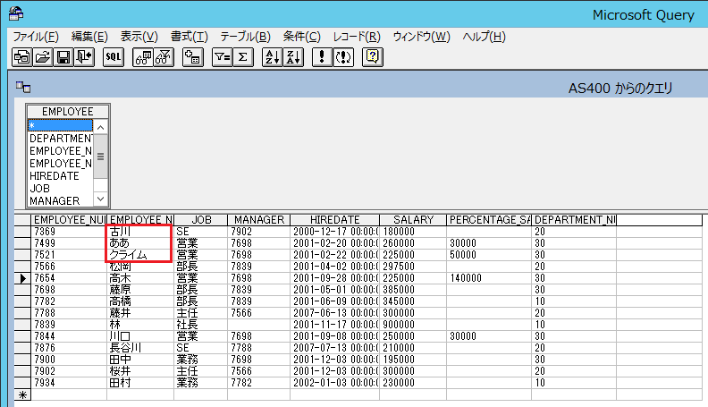Open the レコード(R) menu
This screenshot has width=708, height=407.
click(x=357, y=37)
